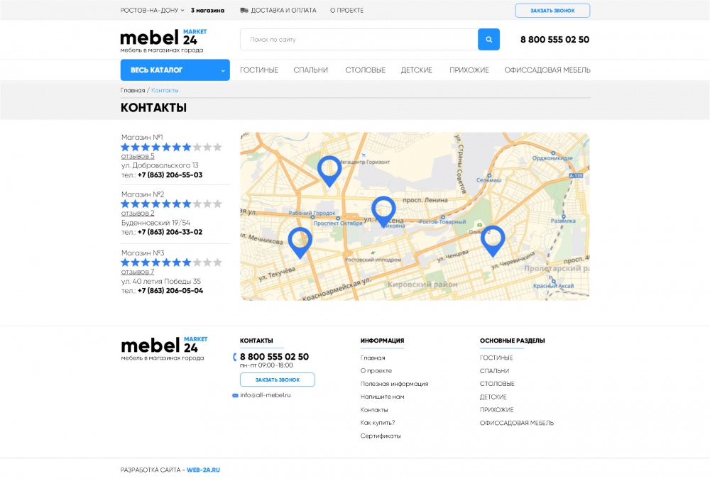The width and height of the screenshot is (710, 481).
Task: Click the Поиск по сайту search field
Action: click(359, 39)
